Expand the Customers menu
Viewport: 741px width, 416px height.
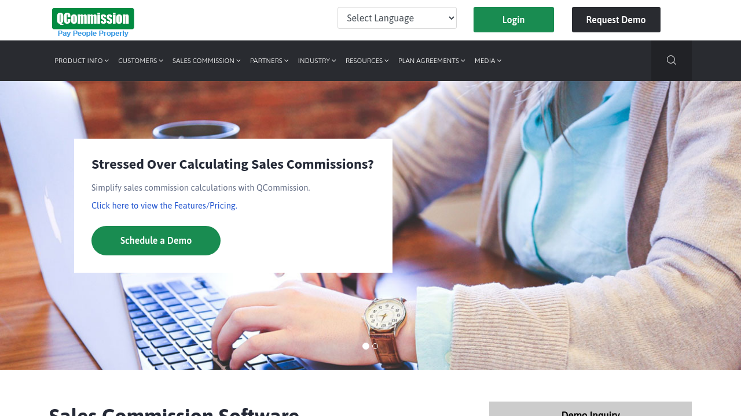(141, 61)
